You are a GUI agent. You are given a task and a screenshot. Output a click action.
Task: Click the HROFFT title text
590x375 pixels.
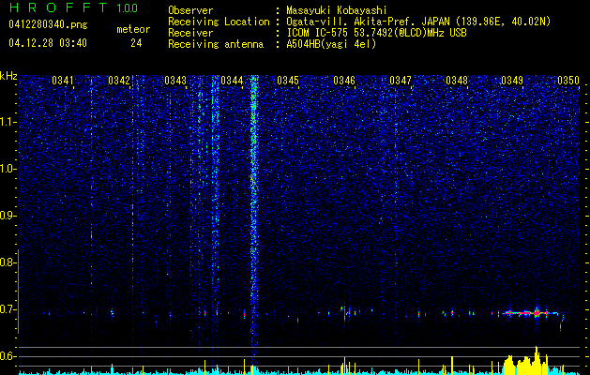[58, 7]
